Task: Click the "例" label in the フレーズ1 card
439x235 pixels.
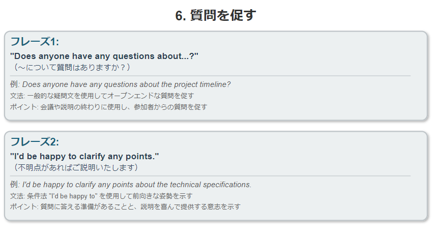Action: point(14,84)
